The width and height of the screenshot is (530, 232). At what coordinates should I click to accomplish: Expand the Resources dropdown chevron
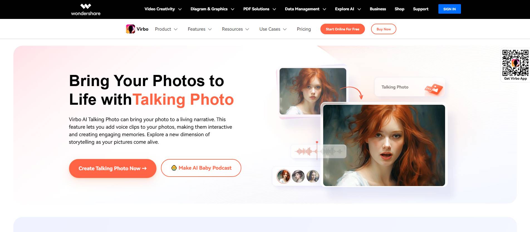(247, 29)
